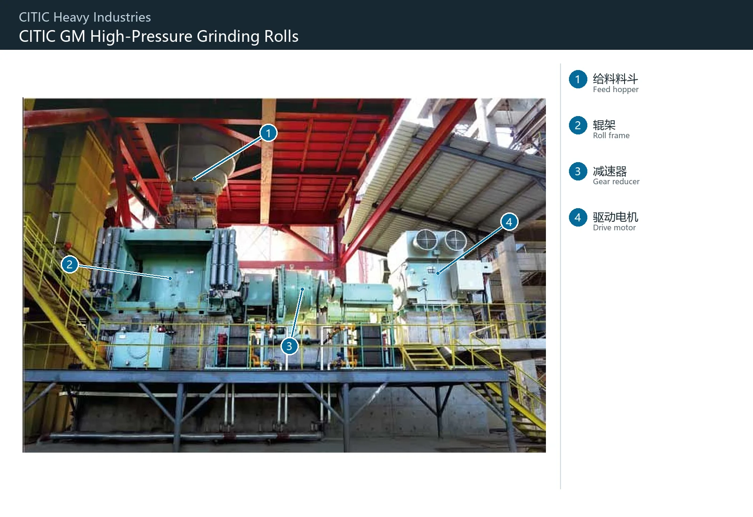Click the number 2 hotspot on the photo
Image resolution: width=753 pixels, height=517 pixels.
70,264
